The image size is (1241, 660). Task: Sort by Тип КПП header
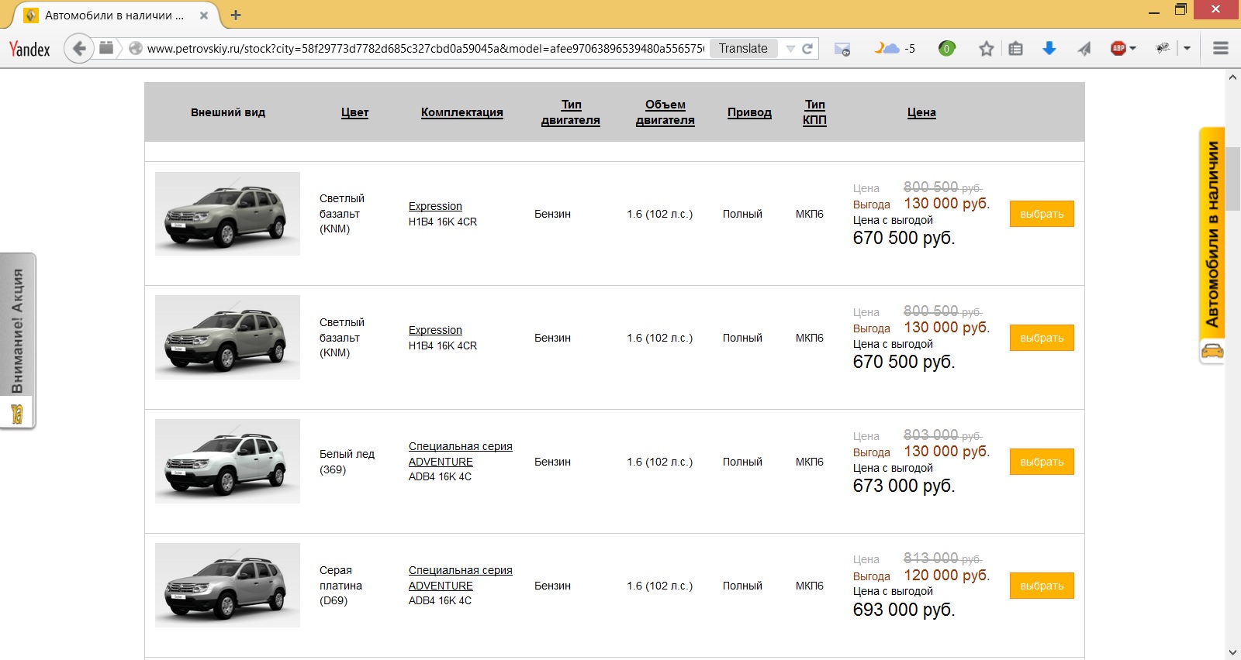[x=814, y=112]
